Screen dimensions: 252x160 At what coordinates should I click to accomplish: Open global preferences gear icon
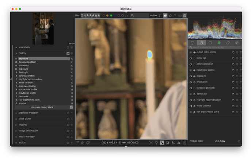click(185, 15)
